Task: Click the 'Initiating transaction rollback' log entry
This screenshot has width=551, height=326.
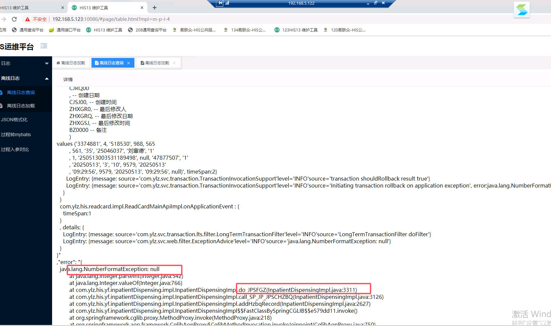Action: (308, 186)
